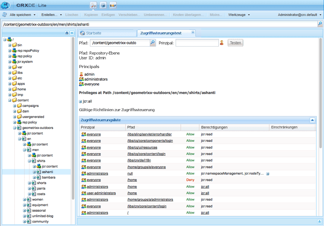
Task: Open Werkzeuge dropdown menu
Action: point(239,15)
